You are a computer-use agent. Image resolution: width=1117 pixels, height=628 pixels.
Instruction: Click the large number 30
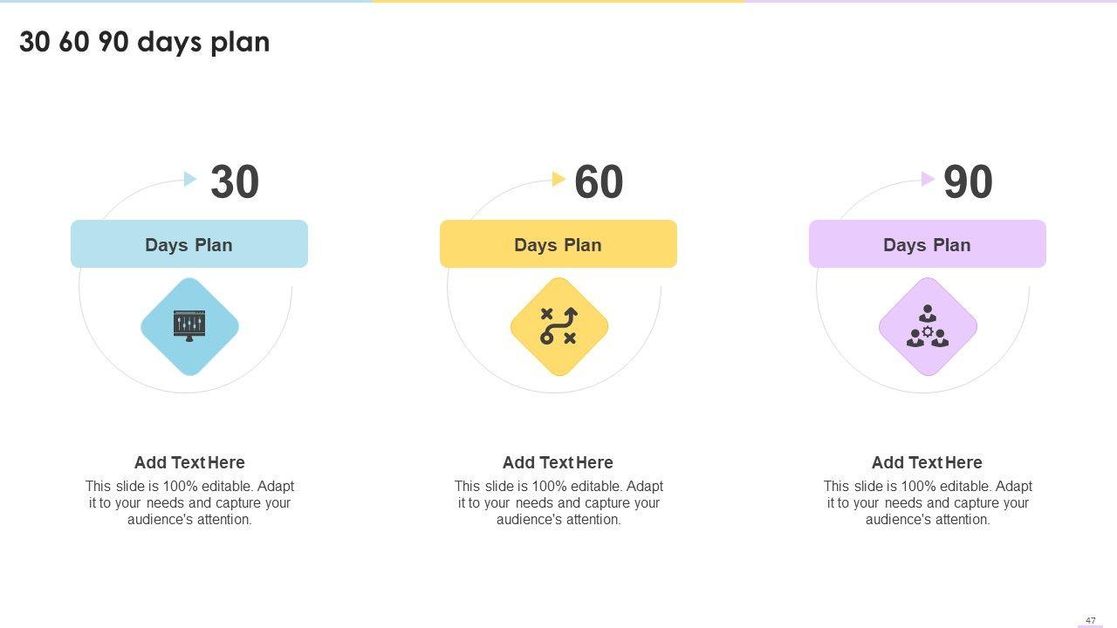(235, 183)
